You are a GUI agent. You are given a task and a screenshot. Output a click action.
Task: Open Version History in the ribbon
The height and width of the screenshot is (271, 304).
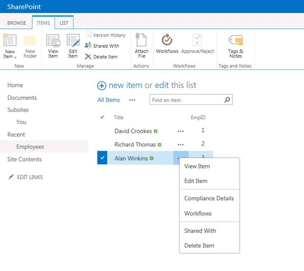tap(106, 35)
